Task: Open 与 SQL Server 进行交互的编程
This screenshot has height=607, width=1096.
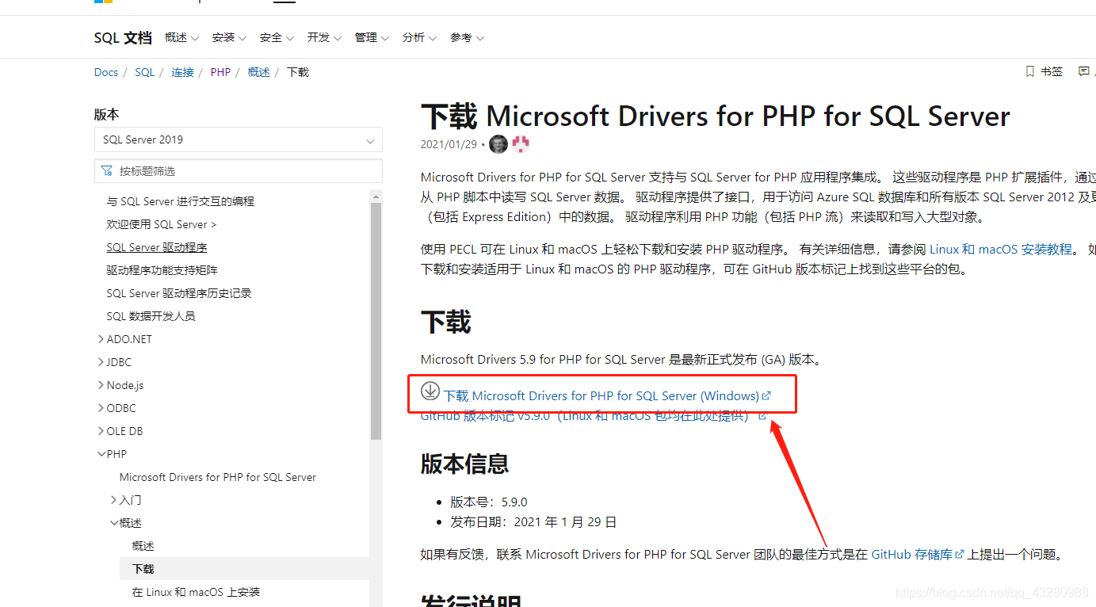Action: (x=181, y=201)
